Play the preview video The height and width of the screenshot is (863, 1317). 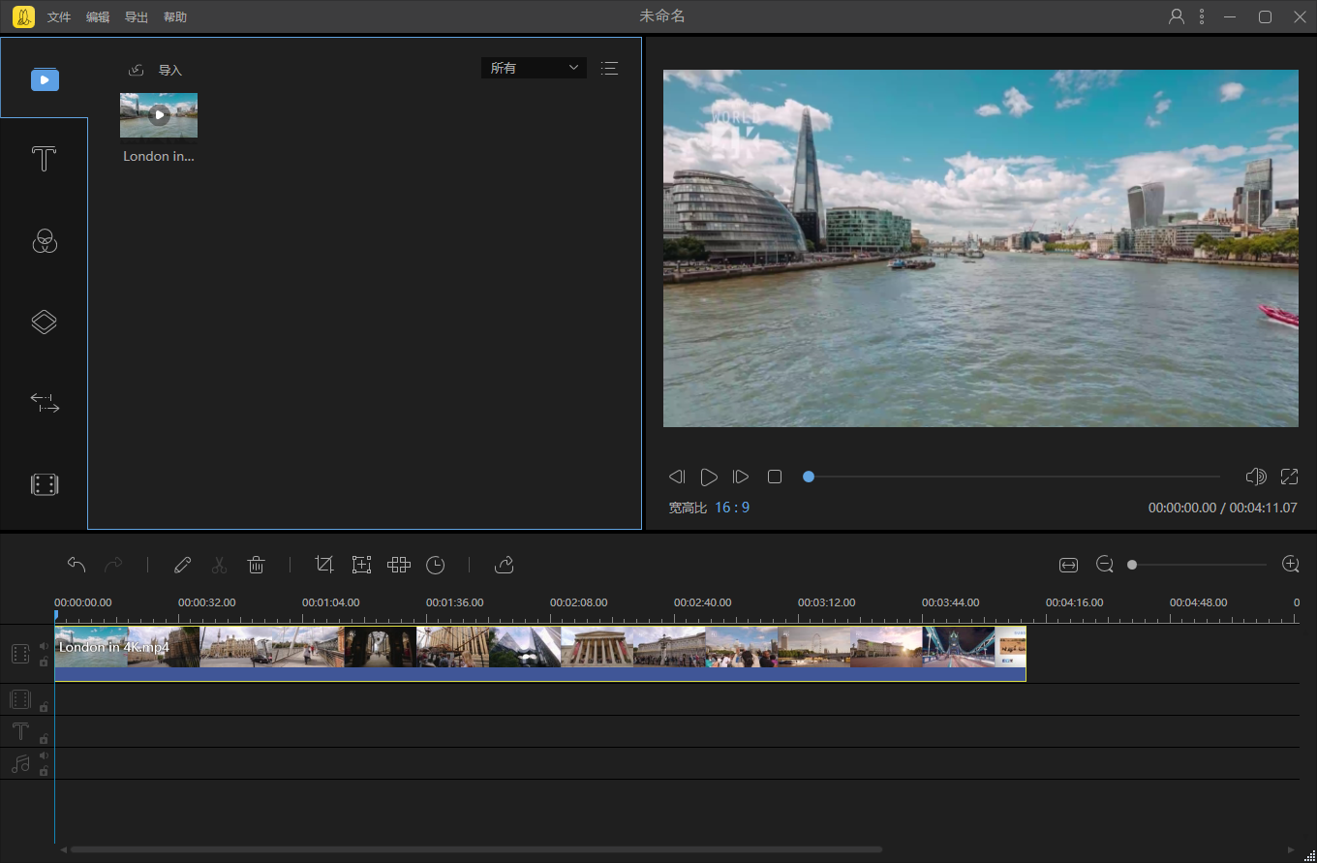point(709,477)
